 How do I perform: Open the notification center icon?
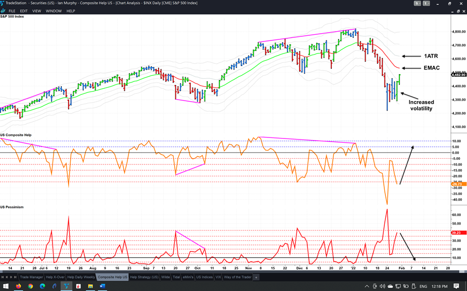[x=456, y=286]
